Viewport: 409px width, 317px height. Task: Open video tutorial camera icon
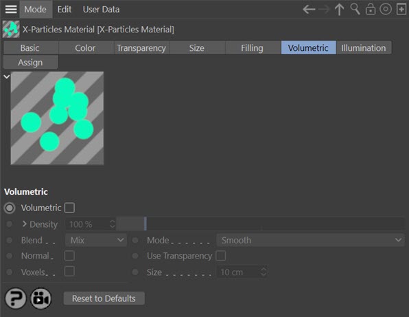pos(41,298)
